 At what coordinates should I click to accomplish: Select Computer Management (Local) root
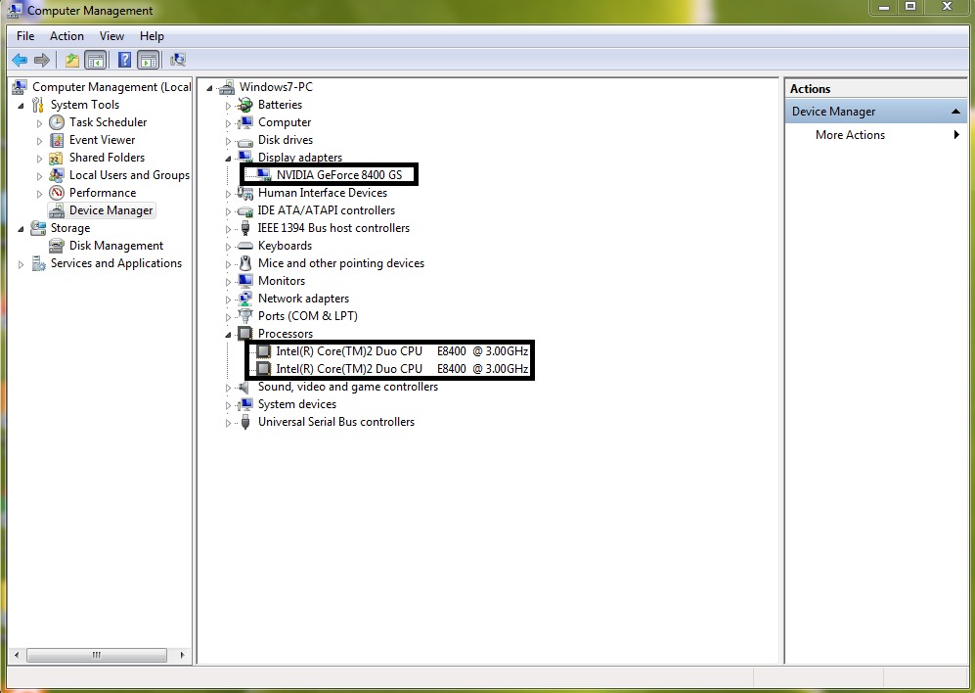(111, 87)
